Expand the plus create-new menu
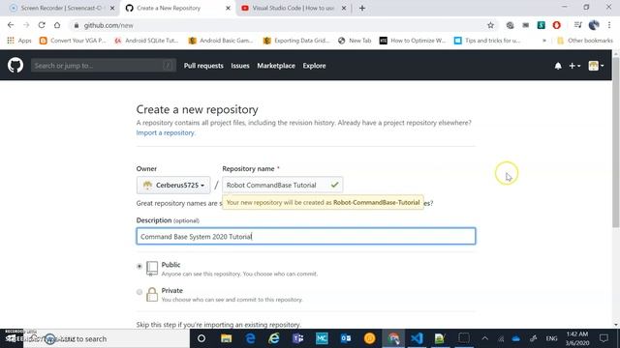The height and width of the screenshot is (348, 620). pyautogui.click(x=574, y=66)
